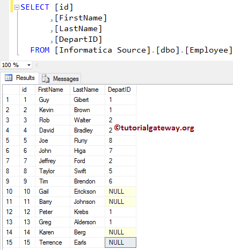Click the LastName cell 'Bradley'
This screenshot has width=233, height=250.
[x=88, y=130]
